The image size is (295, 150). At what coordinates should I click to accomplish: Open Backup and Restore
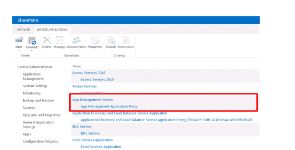pos(39,101)
